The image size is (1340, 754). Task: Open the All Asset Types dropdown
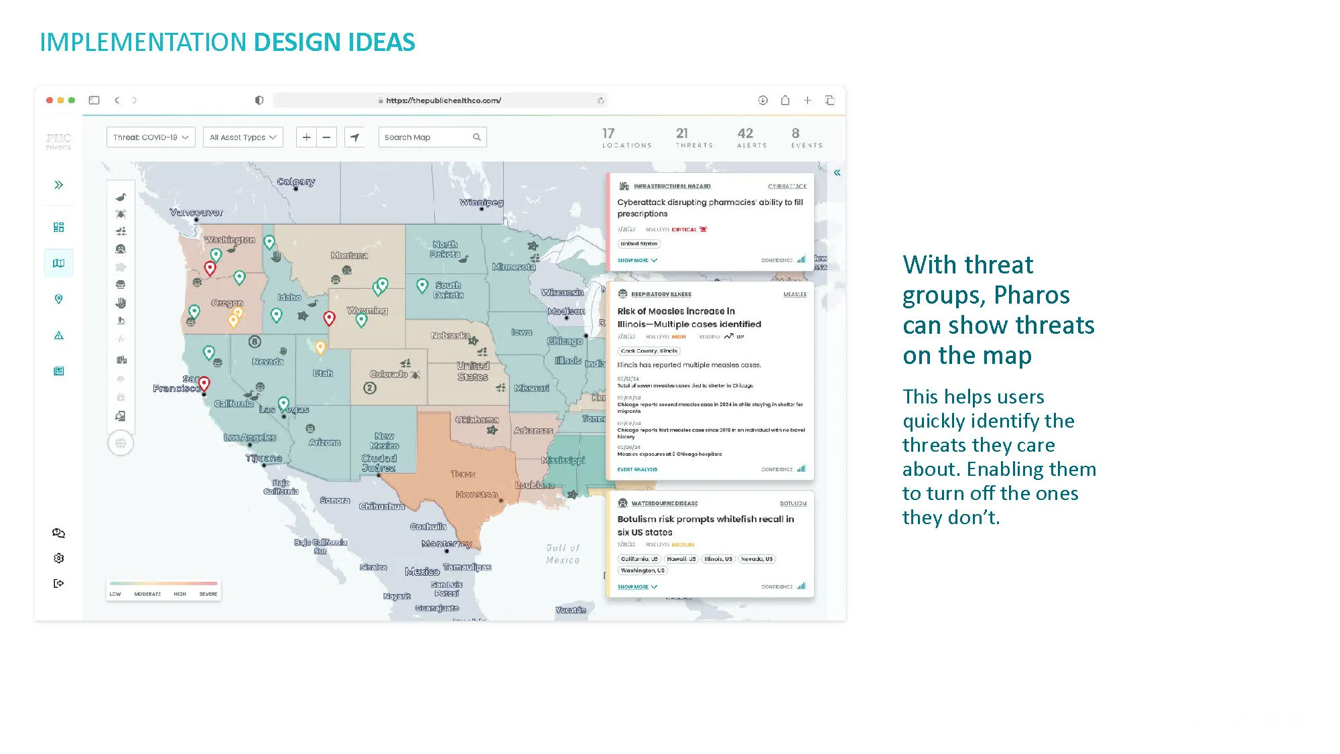click(243, 137)
